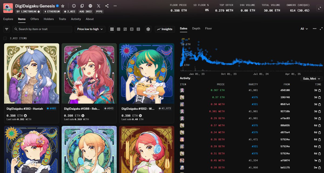This screenshot has width=324, height=173.
Task: Click the rarity badge #403 on Huntah card
Action: pos(51,108)
